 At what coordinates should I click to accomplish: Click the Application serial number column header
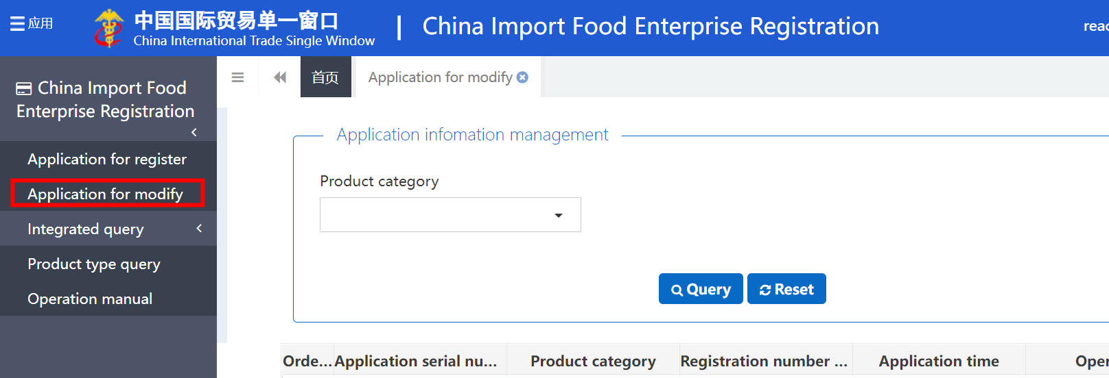(x=416, y=361)
